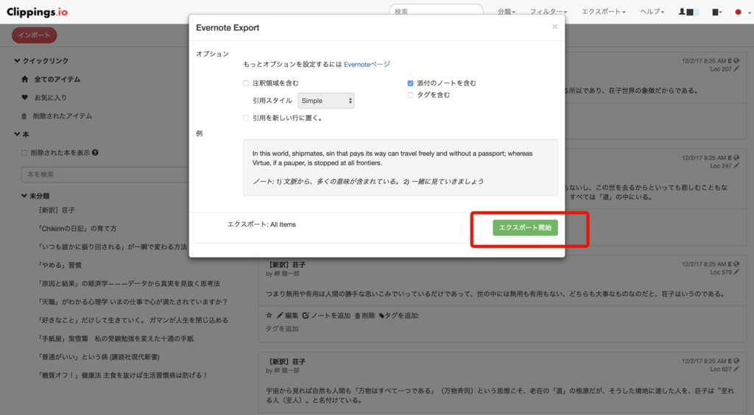Open the 分類 menu
The height and width of the screenshot is (415, 754).
click(507, 12)
